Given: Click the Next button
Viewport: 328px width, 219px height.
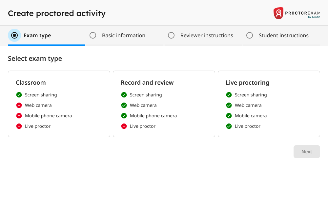Looking at the screenshot, I should tap(307, 152).
